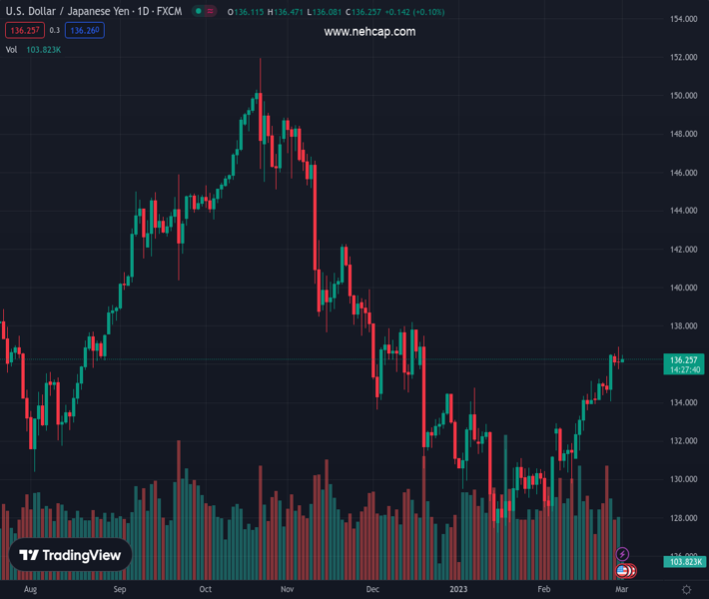Click the Aug label on time axis
The height and width of the screenshot is (599, 709).
click(30, 589)
